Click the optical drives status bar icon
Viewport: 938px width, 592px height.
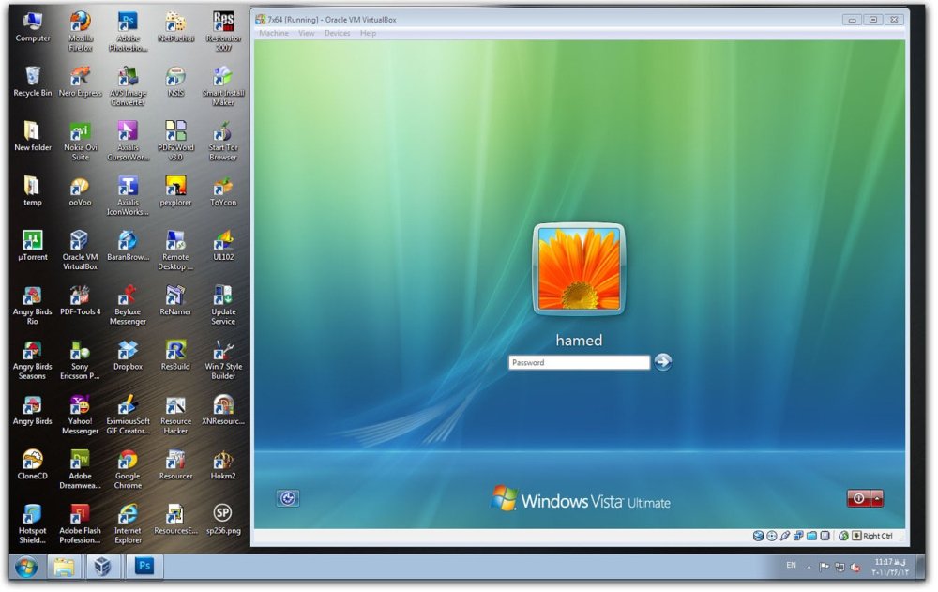click(x=771, y=535)
